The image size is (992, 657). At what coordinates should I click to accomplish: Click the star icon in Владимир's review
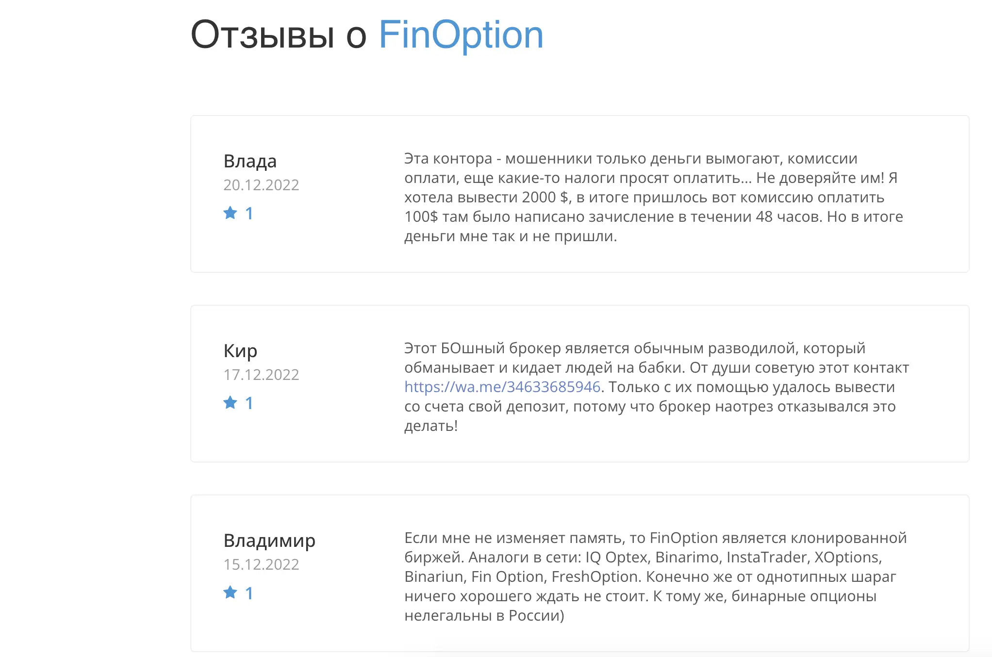pos(230,592)
